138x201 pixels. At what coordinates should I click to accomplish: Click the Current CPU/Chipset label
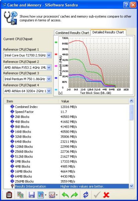[18, 39]
